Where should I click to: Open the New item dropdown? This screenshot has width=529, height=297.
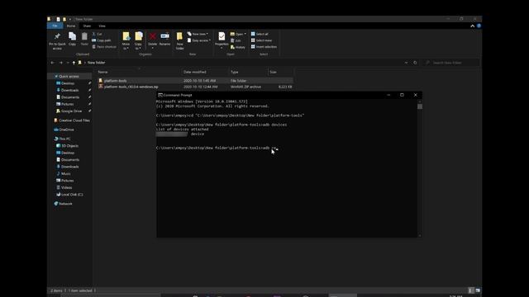(x=198, y=34)
